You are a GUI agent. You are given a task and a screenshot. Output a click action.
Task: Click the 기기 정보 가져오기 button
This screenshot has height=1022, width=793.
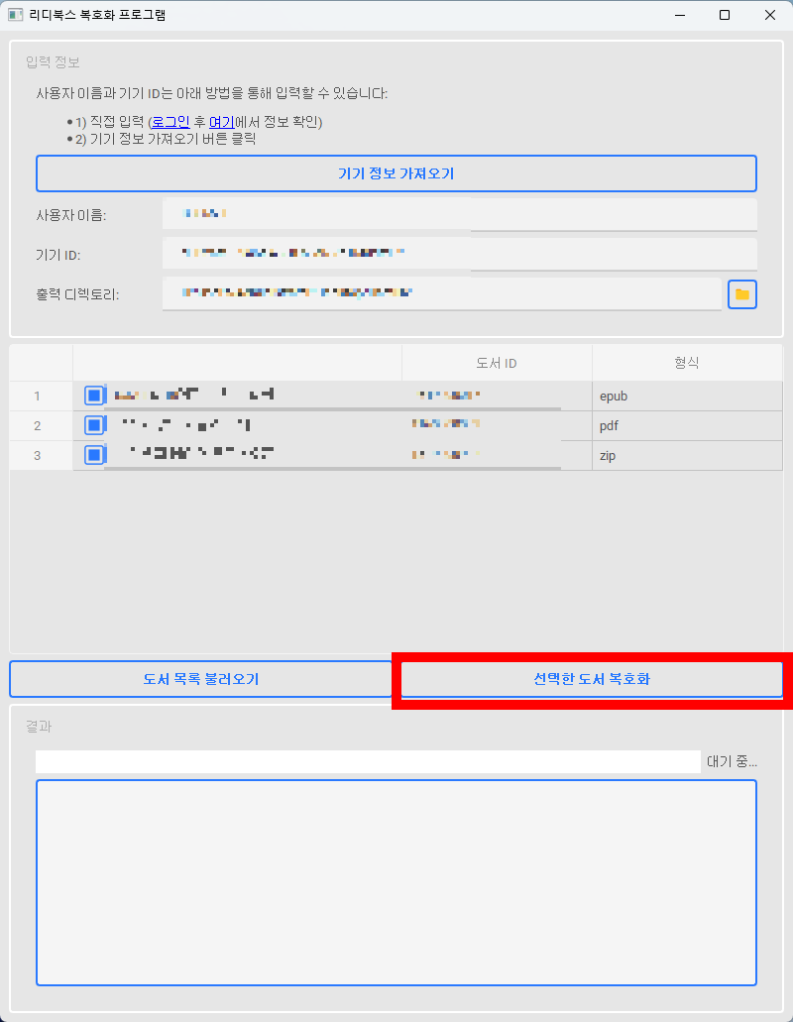point(396,173)
